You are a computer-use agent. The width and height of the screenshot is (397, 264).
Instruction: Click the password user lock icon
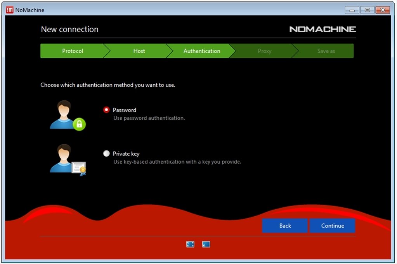click(68, 115)
